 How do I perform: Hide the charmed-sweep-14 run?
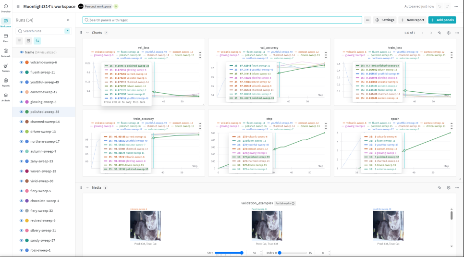click(21, 122)
